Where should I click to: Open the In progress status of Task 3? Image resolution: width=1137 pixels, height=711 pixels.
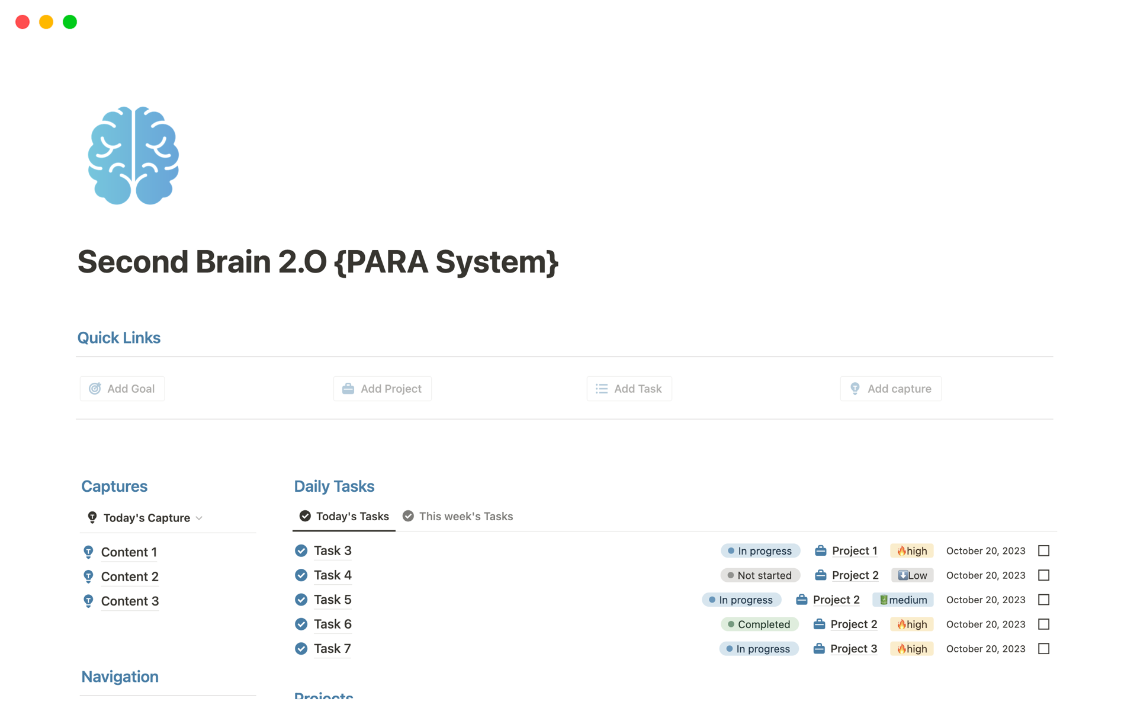point(760,551)
